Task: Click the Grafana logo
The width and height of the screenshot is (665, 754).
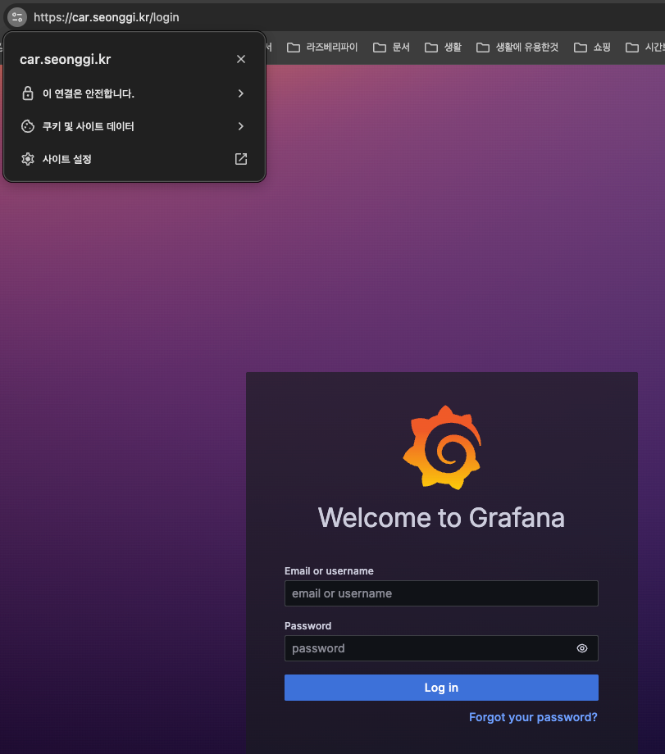Action: click(x=442, y=447)
